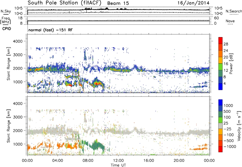Pick the dark green 100–500 velocity segment
Screen dimensions: 242x167
coord(221,114)
